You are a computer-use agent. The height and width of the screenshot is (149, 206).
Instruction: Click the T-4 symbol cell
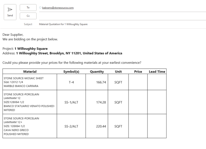(x=71, y=82)
